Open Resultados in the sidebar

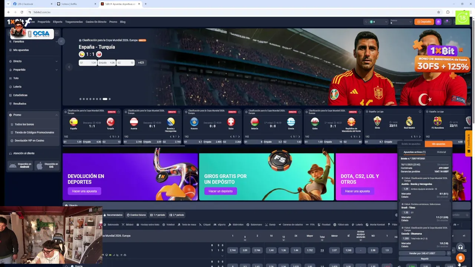pyautogui.click(x=20, y=104)
